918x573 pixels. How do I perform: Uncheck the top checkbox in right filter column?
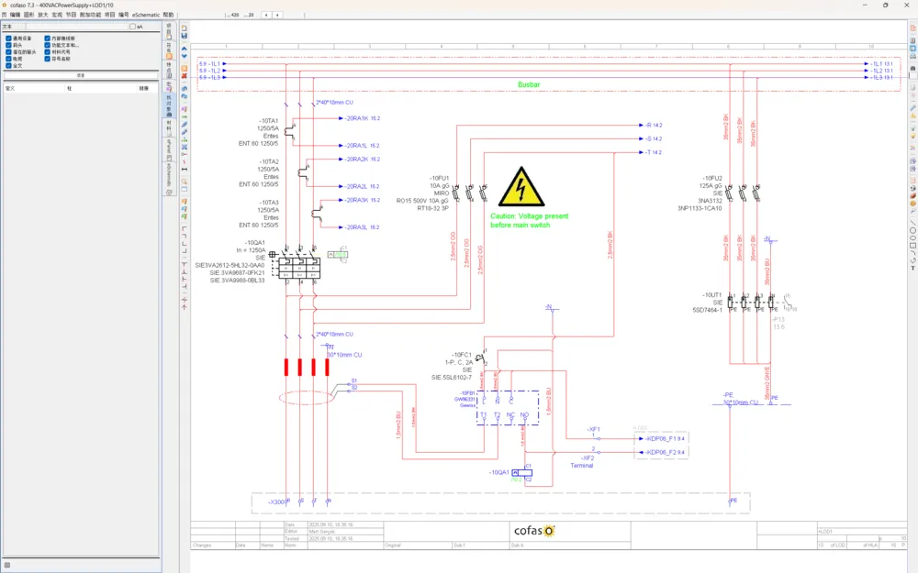[x=48, y=38]
